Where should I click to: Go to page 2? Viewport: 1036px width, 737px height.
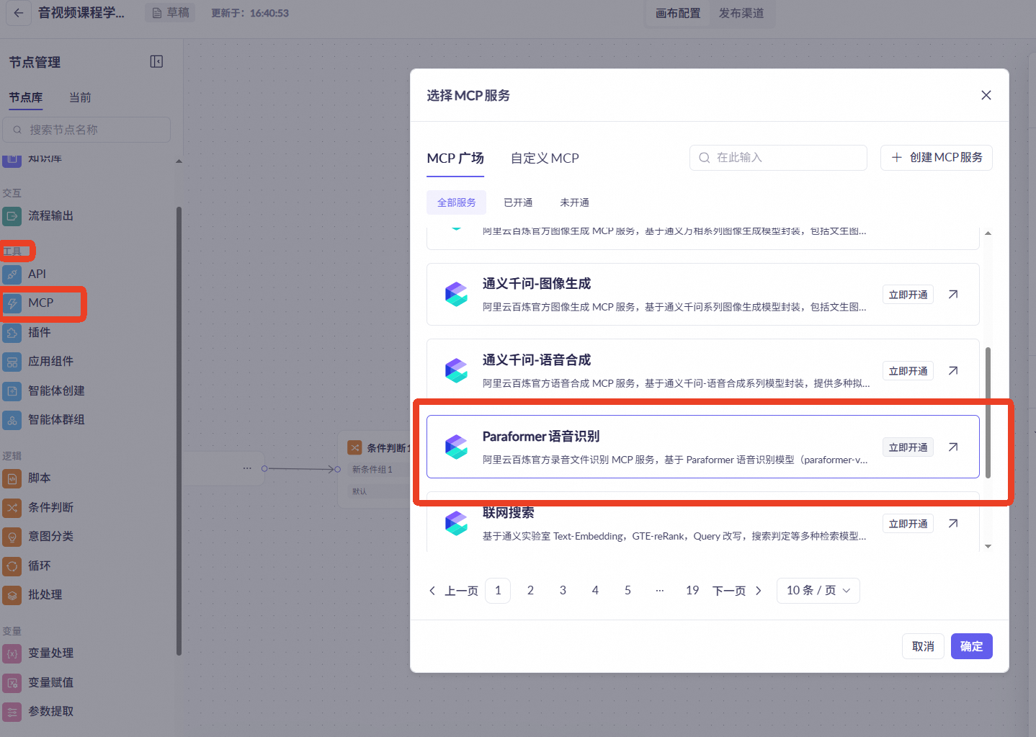click(x=530, y=591)
